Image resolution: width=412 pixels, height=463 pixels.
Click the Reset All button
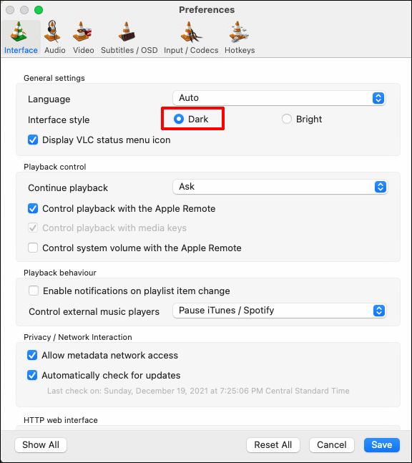pos(273,444)
